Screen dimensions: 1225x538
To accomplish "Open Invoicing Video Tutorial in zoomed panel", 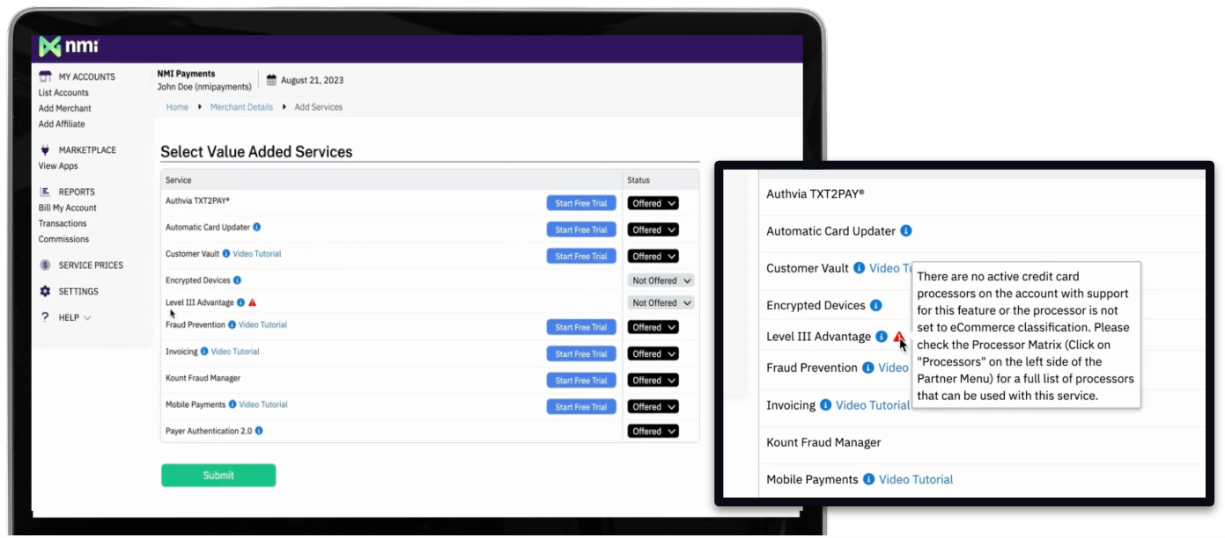I will coord(873,405).
